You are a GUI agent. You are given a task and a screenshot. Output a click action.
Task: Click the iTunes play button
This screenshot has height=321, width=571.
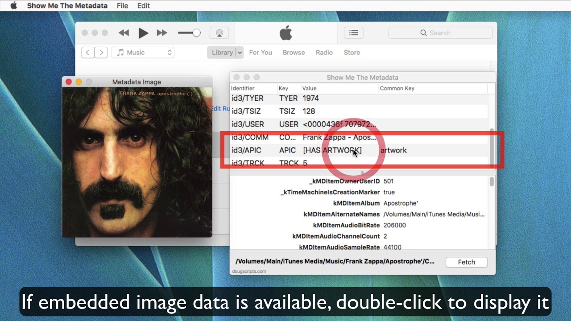pyautogui.click(x=143, y=33)
